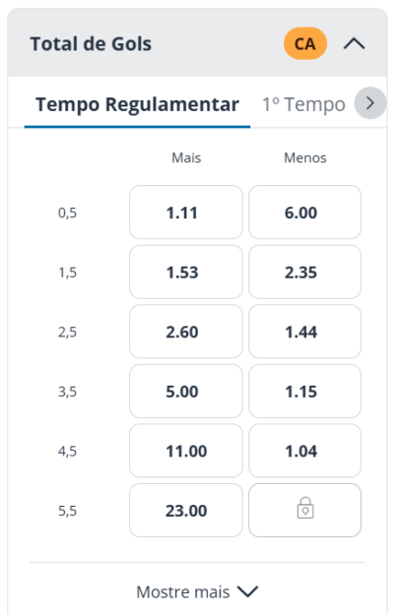This screenshot has height=615, width=394.
Task: Add Menos 3,5 at 1.15 to betslip
Action: (x=305, y=391)
